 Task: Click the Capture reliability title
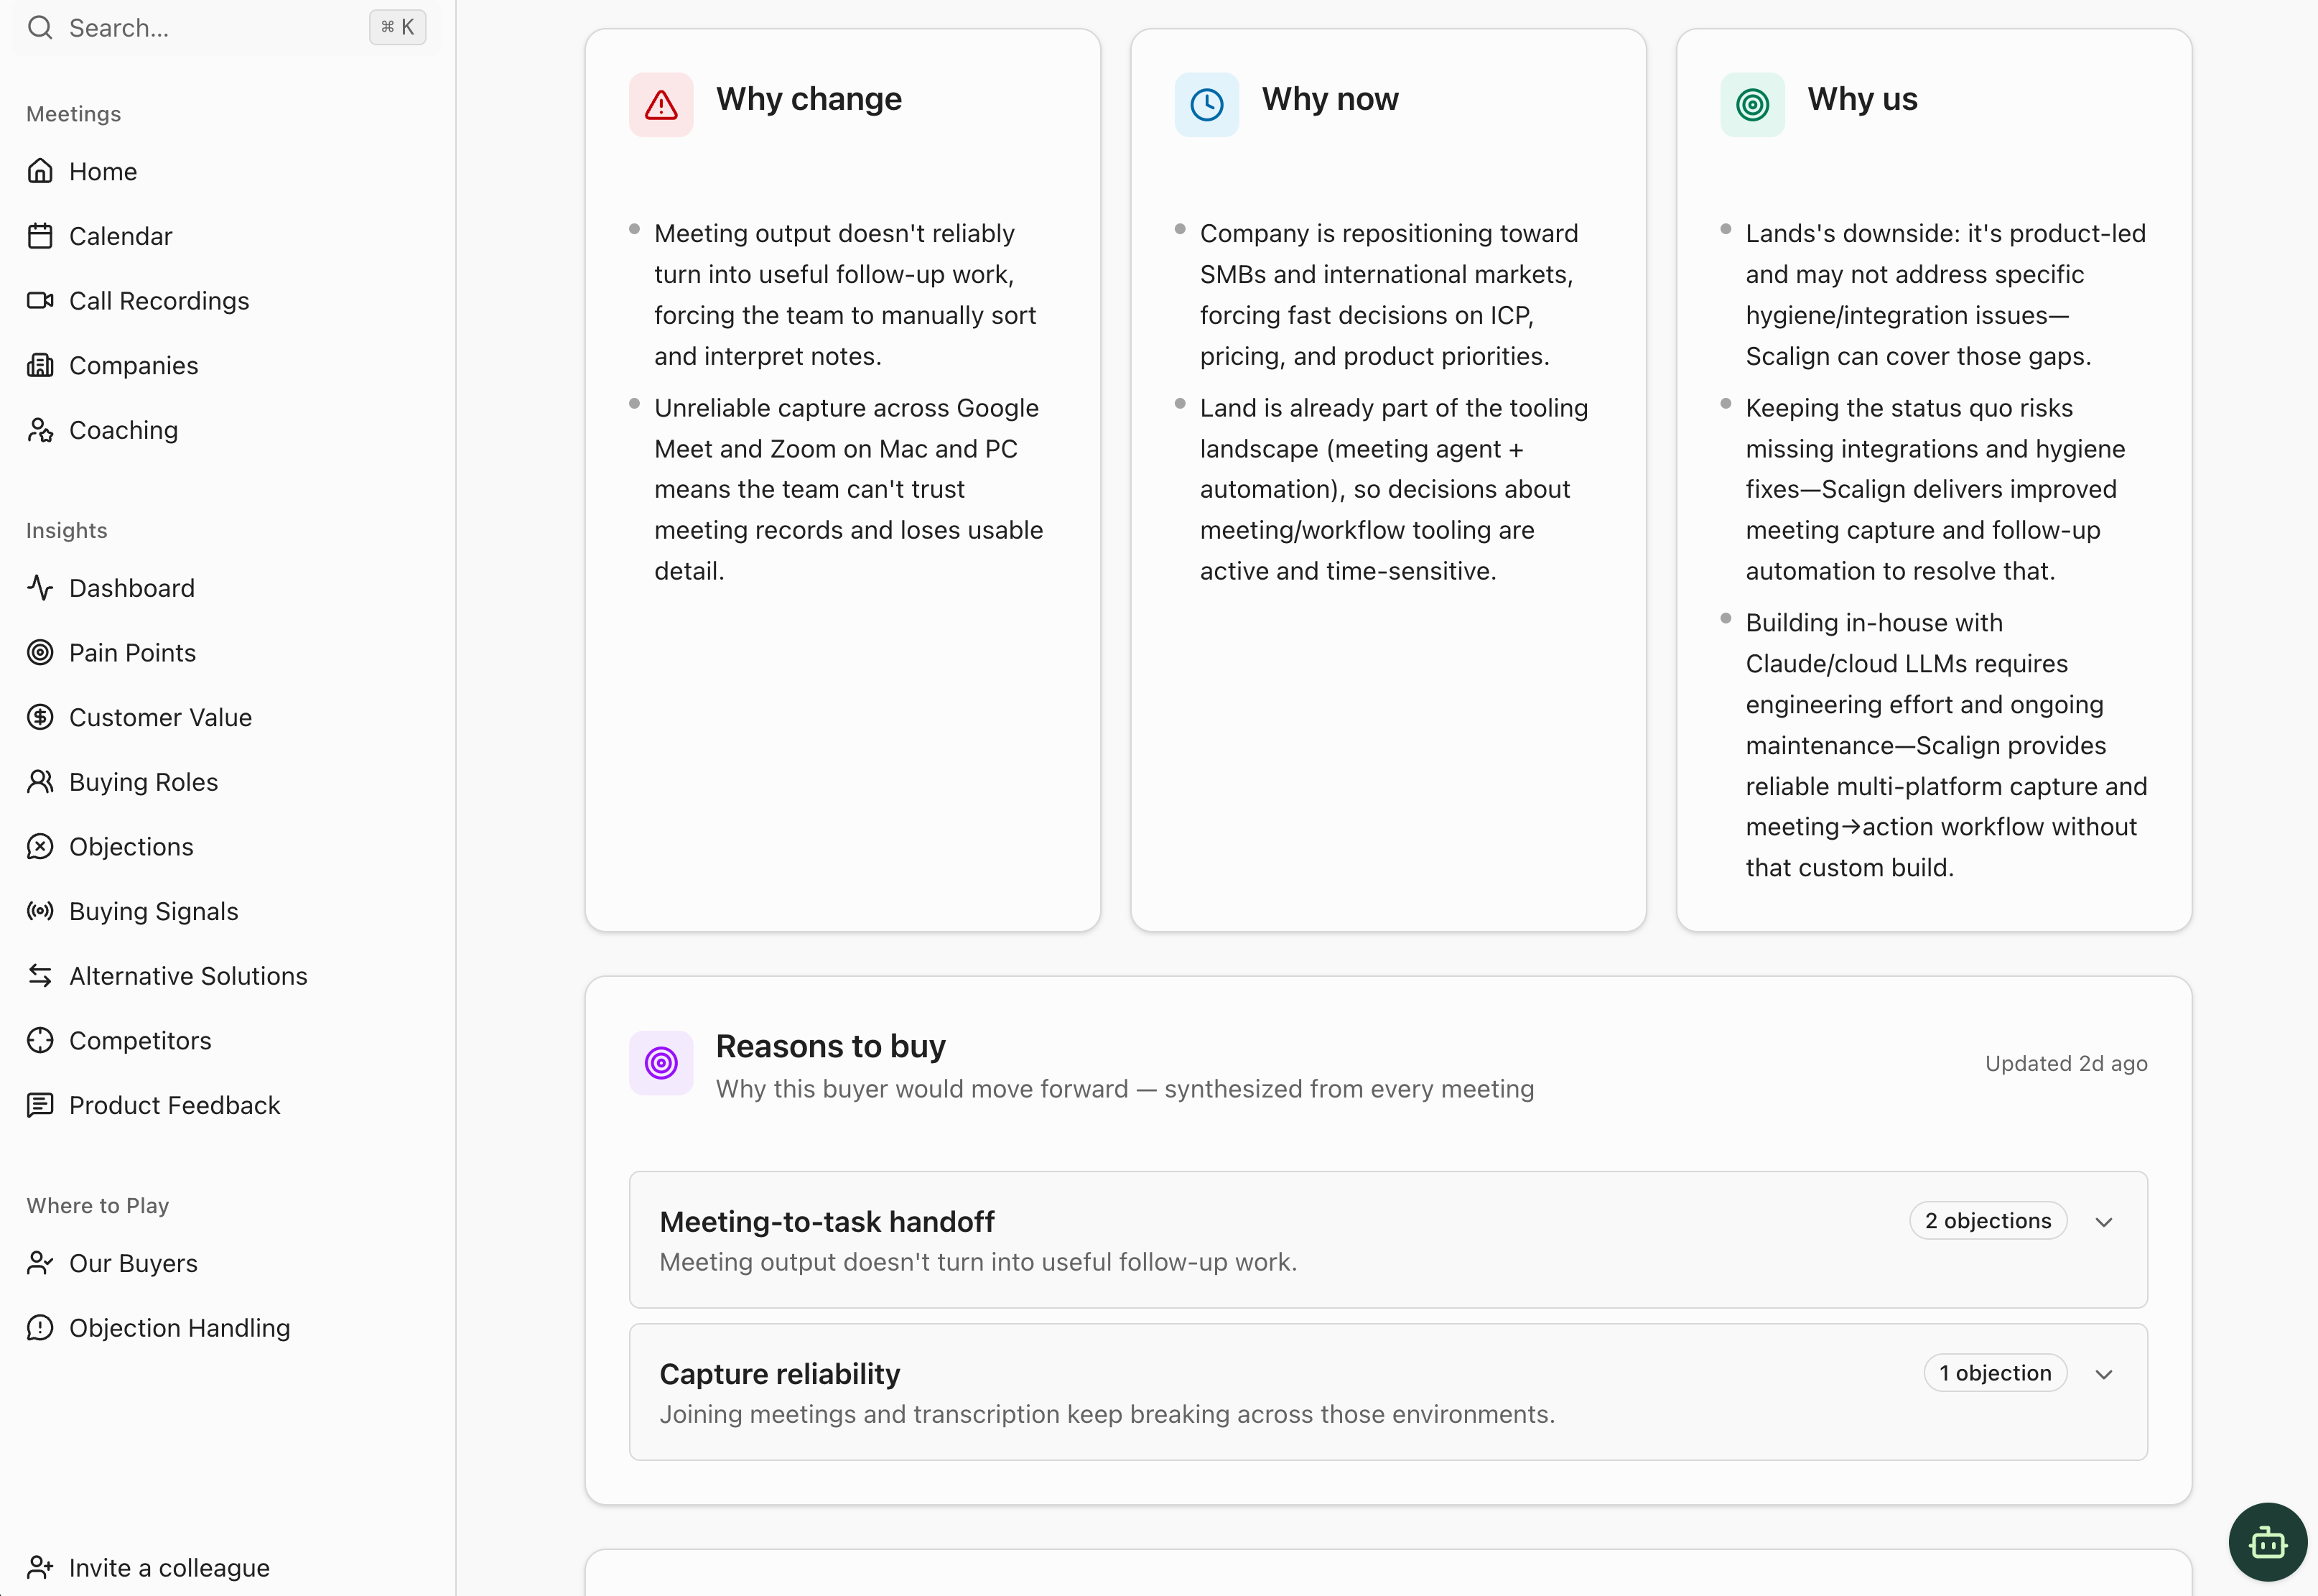tap(780, 1374)
